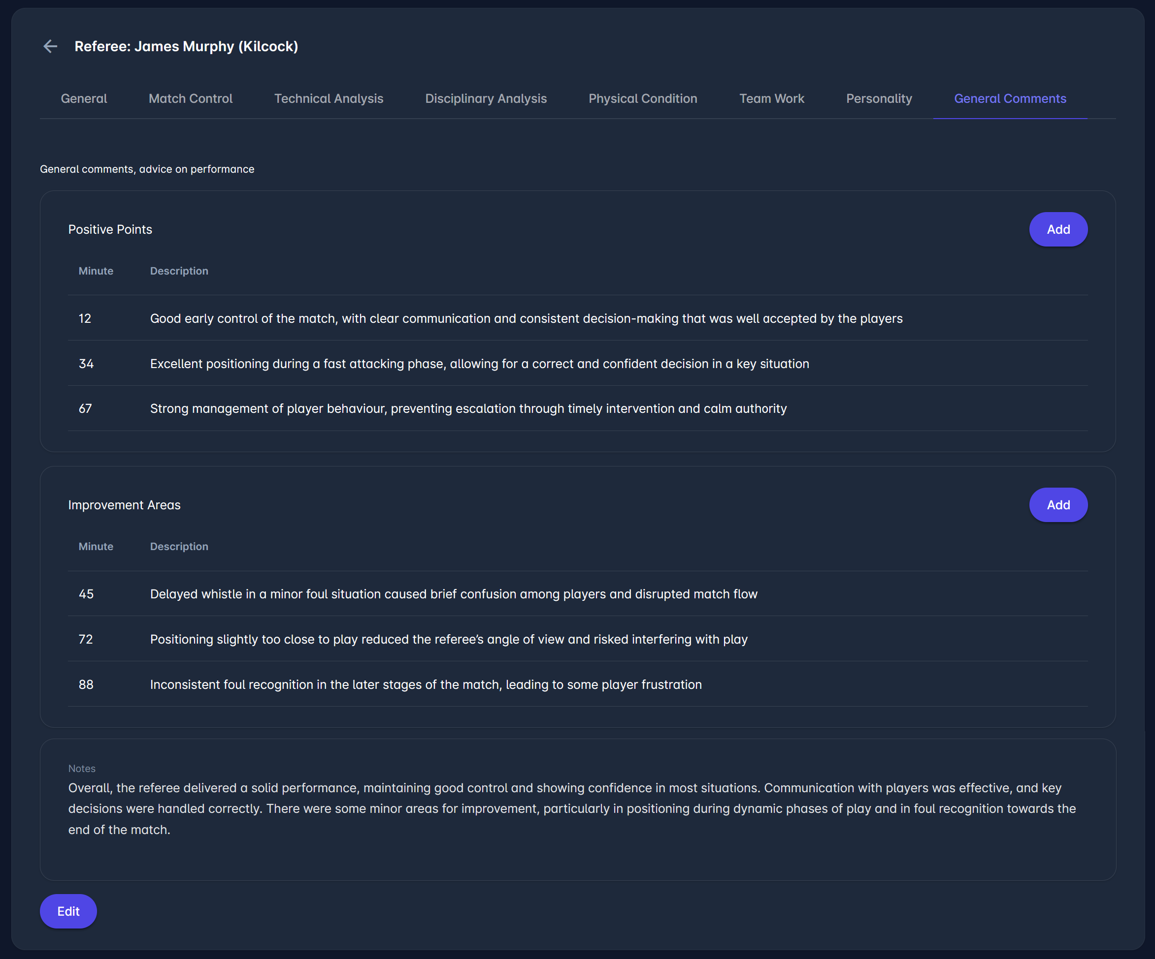Go to Disciplinary Analysis tab
1155x959 pixels.
(x=486, y=99)
